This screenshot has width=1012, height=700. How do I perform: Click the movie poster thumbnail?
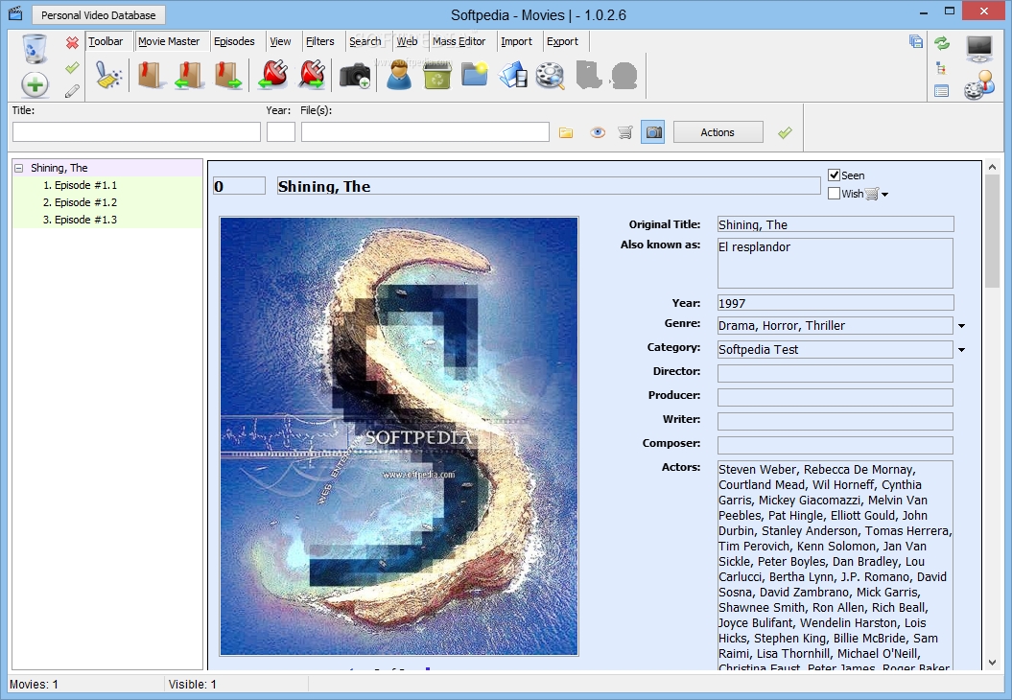click(x=399, y=436)
